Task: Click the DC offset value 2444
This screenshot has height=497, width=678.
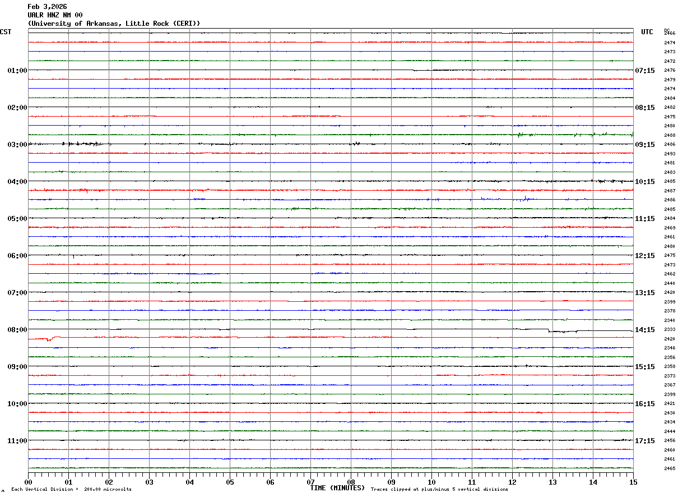Action: 670,431
